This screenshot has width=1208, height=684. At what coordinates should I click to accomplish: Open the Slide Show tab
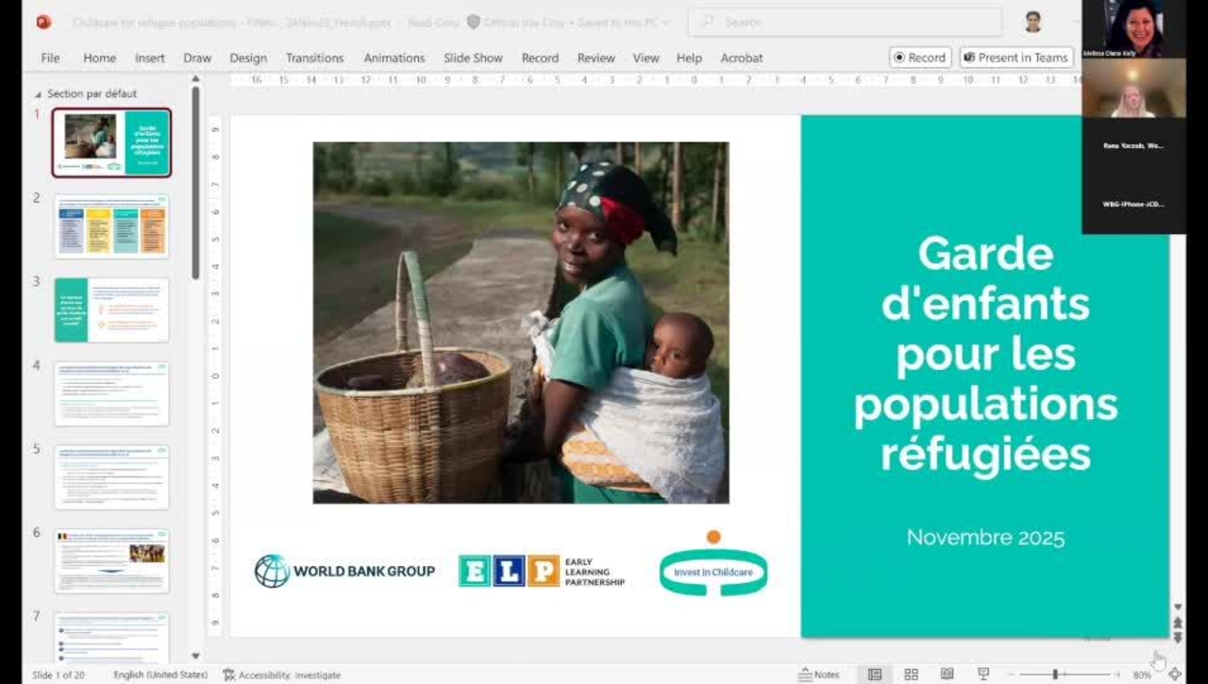473,58
